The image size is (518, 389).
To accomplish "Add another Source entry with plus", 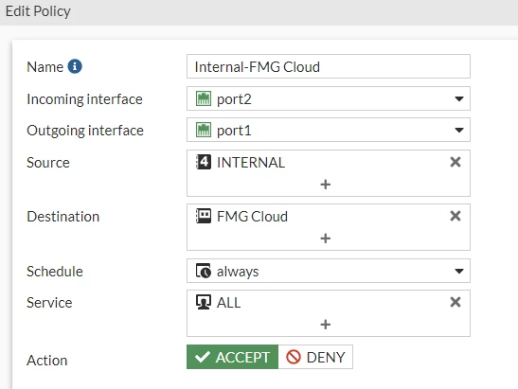I will (x=326, y=185).
